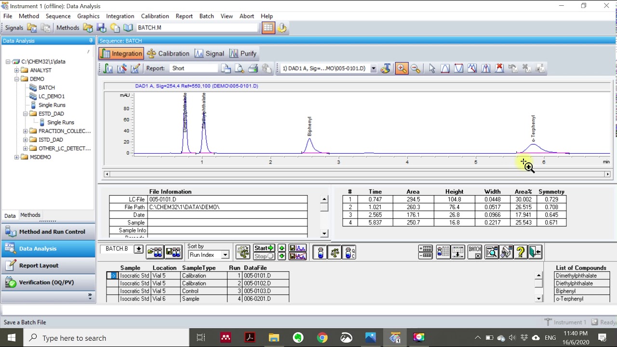617x347 pixels.
Task: Open the Report Layout view
Action: 48,266
